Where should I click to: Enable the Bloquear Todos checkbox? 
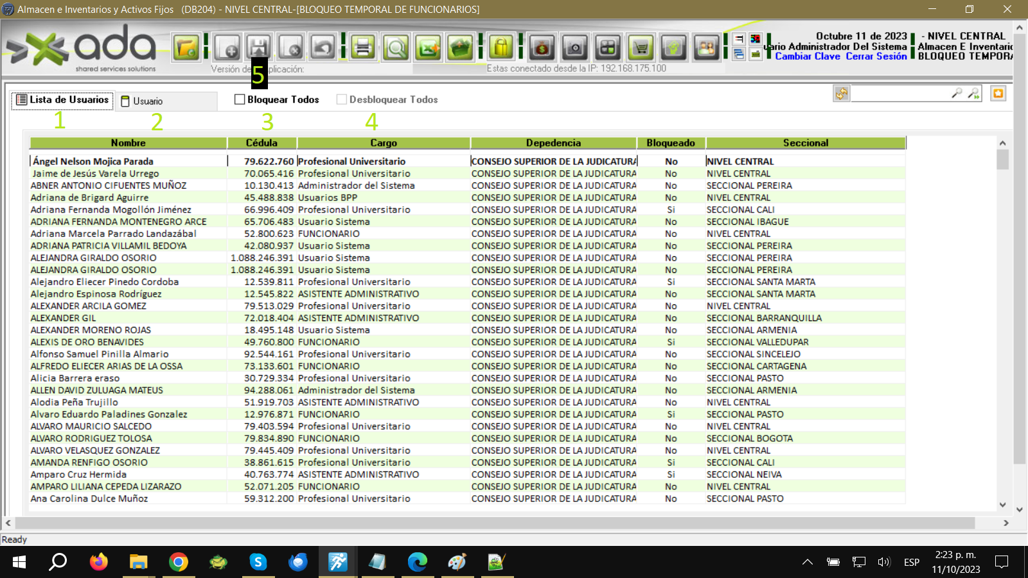coord(240,100)
